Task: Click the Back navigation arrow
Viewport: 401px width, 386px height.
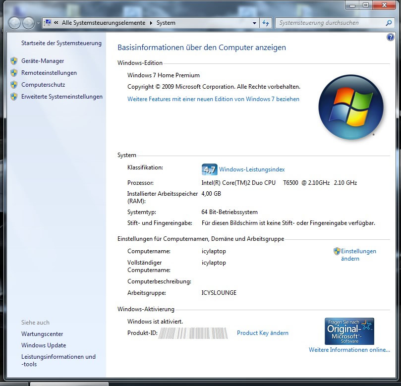Action: coord(14,23)
